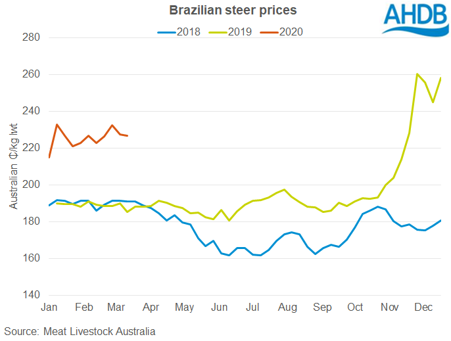This screenshot has height=341, width=451.
Task: Click the 140 value on the y-axis
Action: point(32,295)
